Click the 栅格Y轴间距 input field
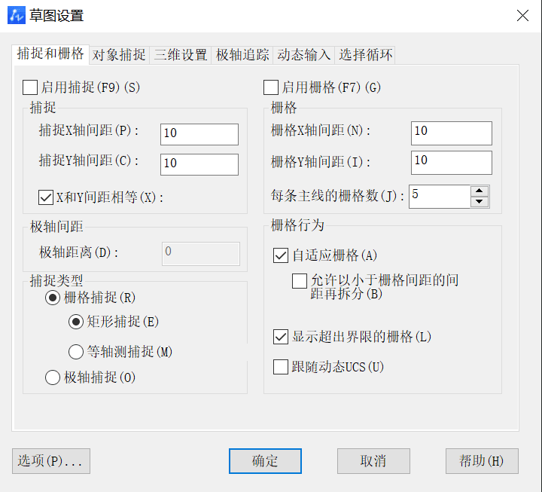 coord(452,162)
